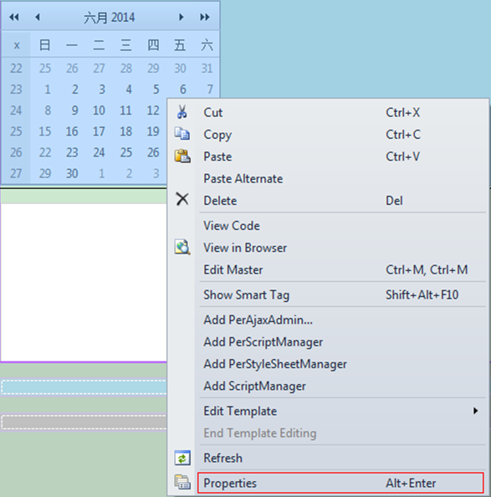Viewport: 491px width, 497px height.
Task: Select greyed date 28 of previous month
Action: pyautogui.click(x=125, y=69)
